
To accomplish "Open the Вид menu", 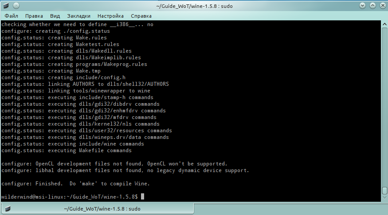I will (55, 15).
